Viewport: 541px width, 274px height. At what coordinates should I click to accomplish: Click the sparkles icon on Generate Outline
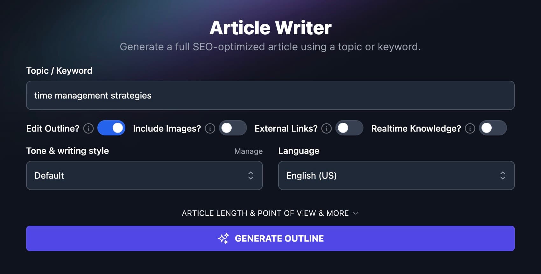tap(223, 238)
